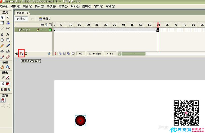Open the 帮助(H) menu
The height and width of the screenshot is (133, 205).
pyautogui.click(x=111, y=6)
